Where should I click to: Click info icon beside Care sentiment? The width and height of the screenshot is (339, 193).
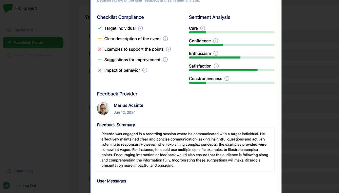click(203, 28)
